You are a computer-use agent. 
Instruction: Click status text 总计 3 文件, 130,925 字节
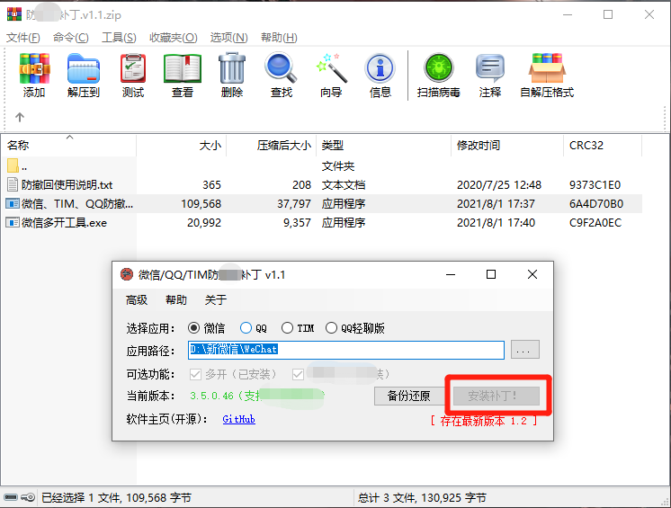424,498
